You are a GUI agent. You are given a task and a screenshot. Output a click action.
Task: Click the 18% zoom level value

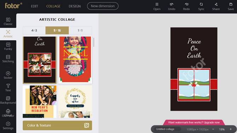pos(222,129)
